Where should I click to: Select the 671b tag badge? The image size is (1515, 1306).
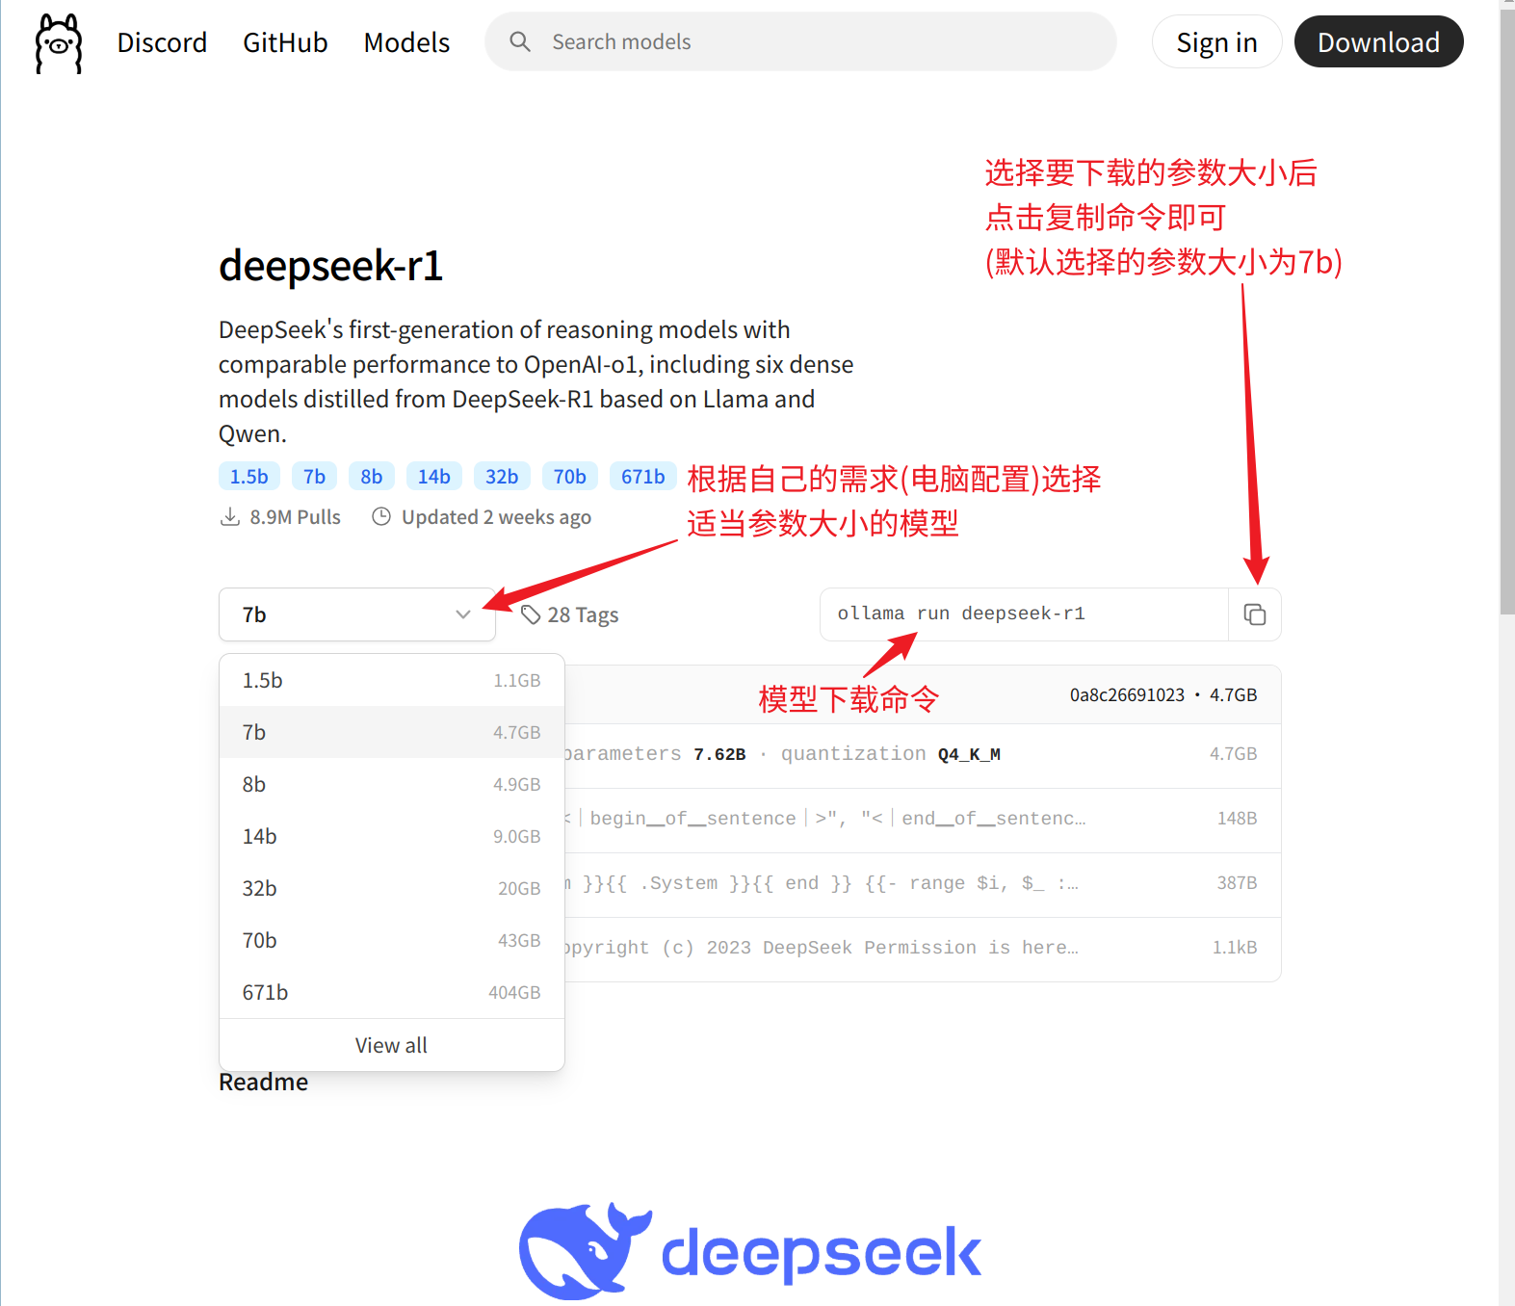pyautogui.click(x=642, y=477)
